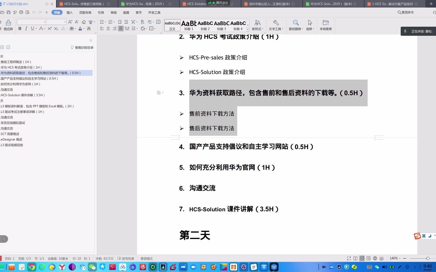
Task: Toggle eye protection mode icon
Action: tap(381, 258)
